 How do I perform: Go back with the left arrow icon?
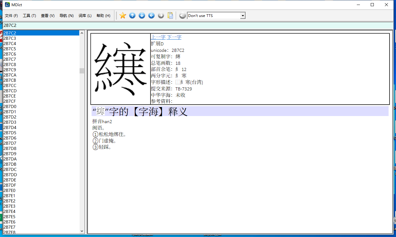[x=151, y=15]
